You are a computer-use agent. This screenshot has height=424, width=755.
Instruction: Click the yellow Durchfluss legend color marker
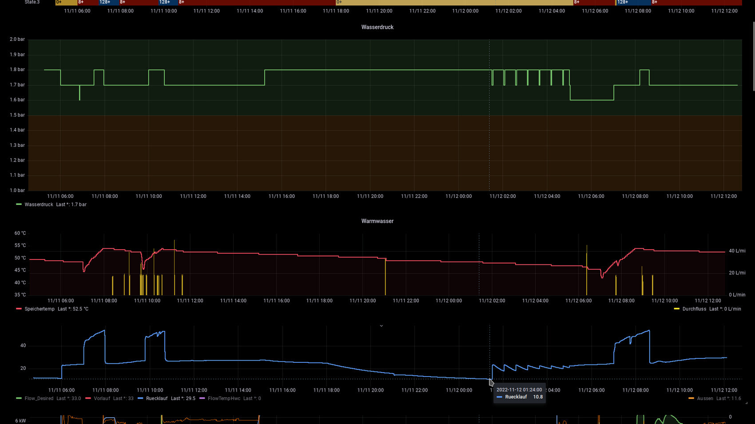676,309
